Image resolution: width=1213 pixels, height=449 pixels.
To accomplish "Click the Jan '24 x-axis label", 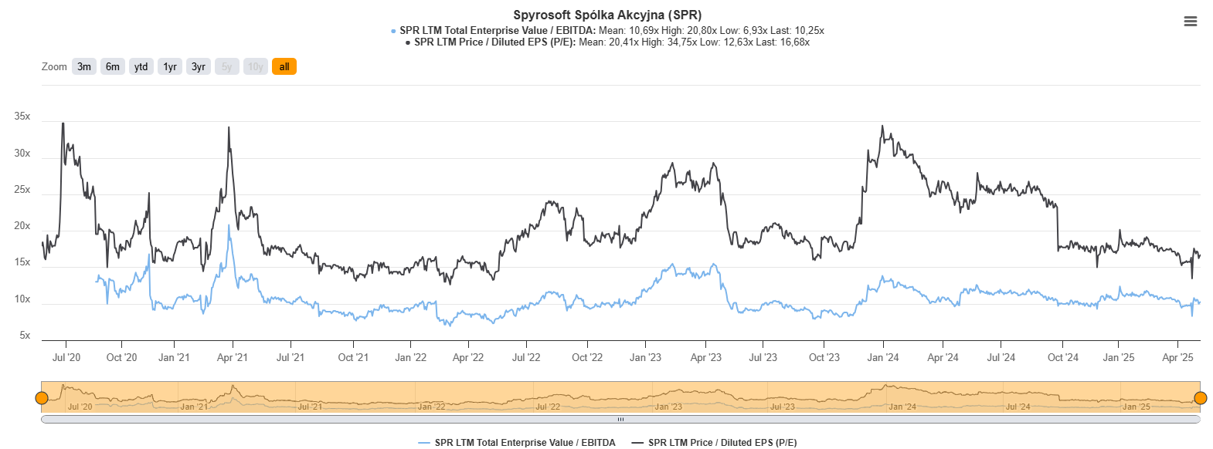I will click(x=883, y=357).
